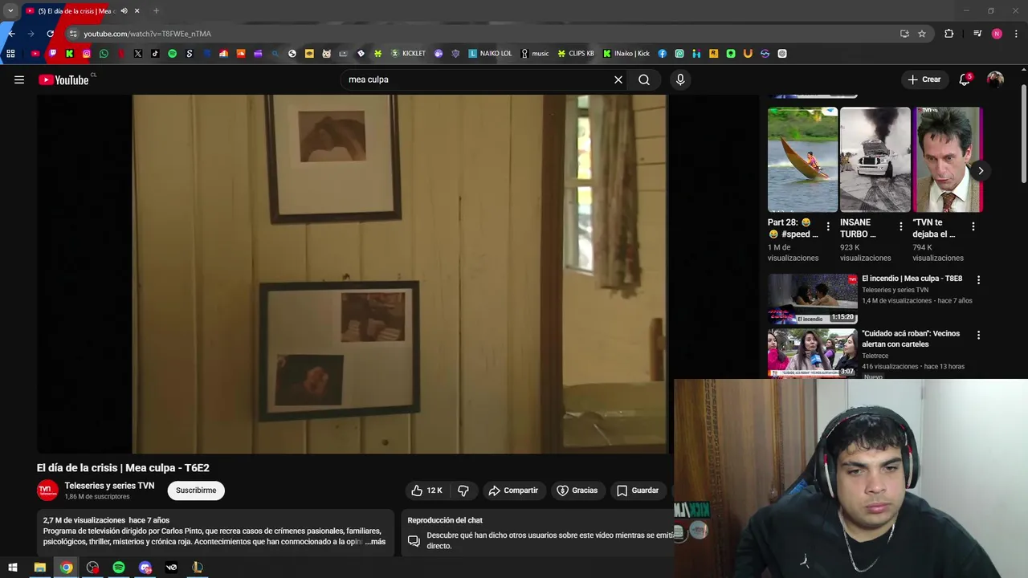Open the TVN channel avatar
This screenshot has width=1028, height=578.
point(47,490)
